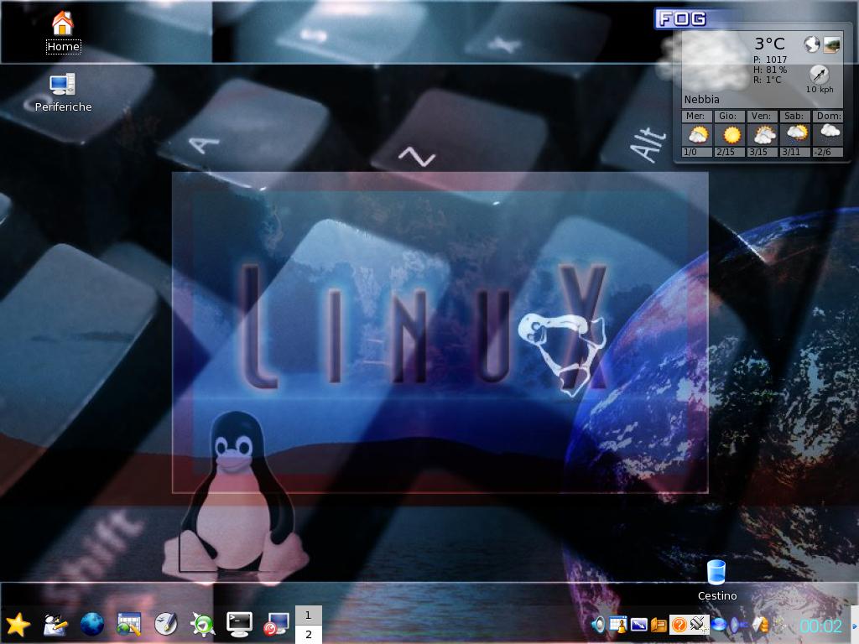Click the orange question mark tray icon
The width and height of the screenshot is (859, 644).
click(x=679, y=624)
